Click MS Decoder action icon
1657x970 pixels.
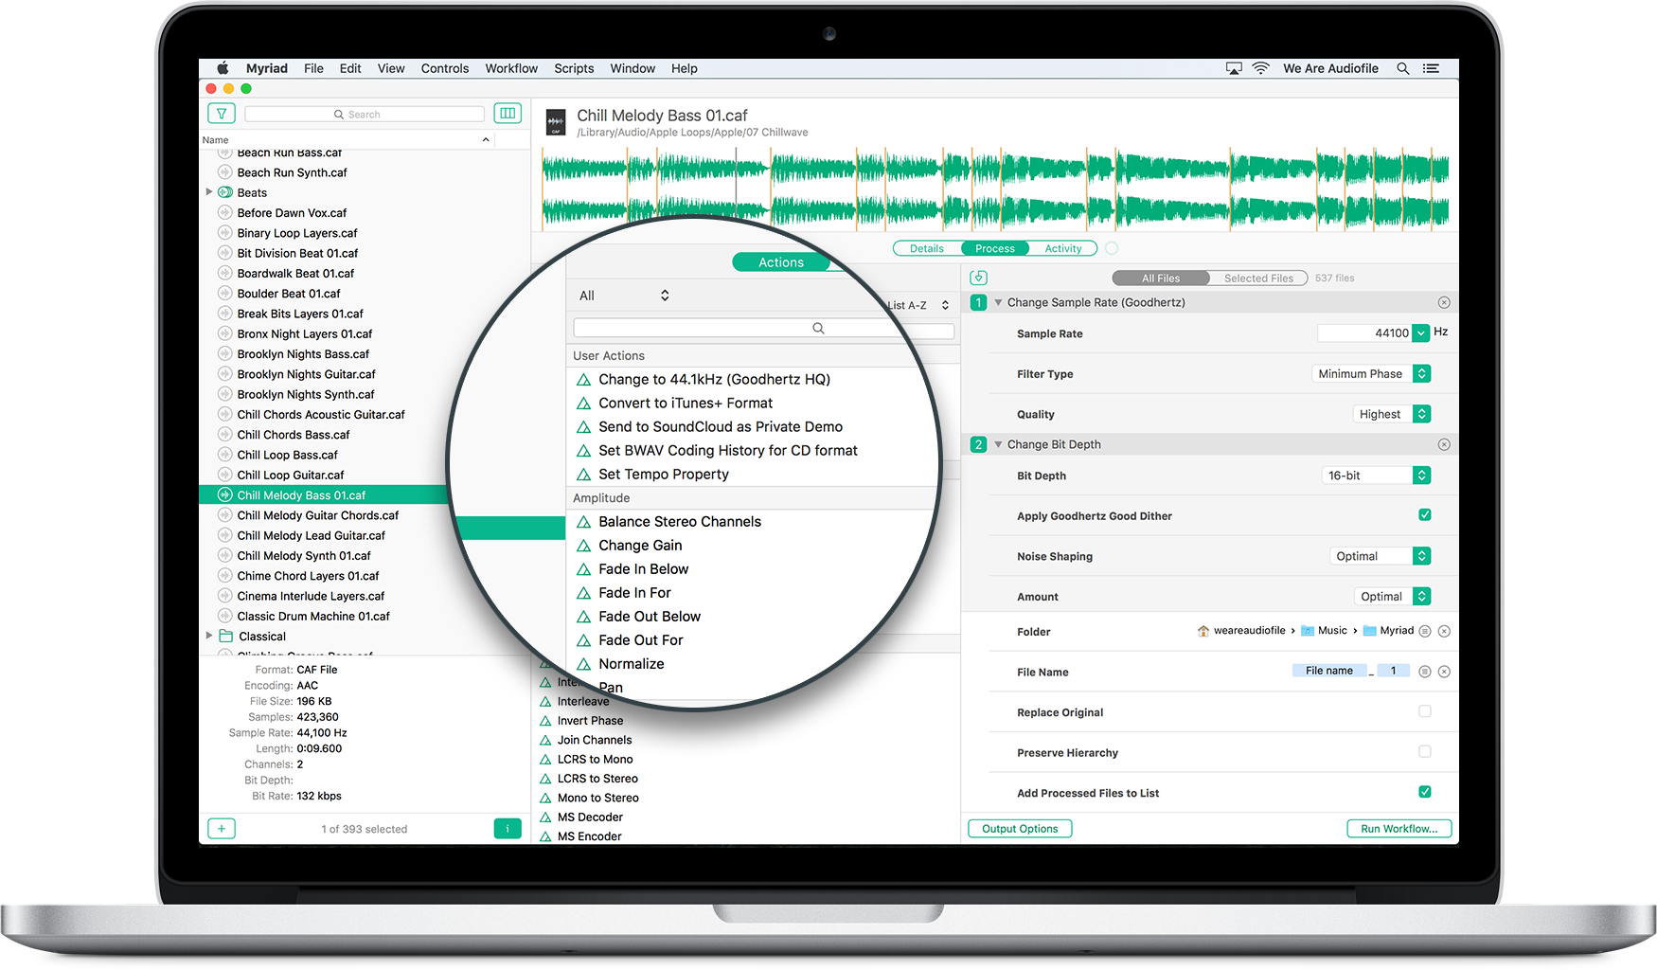(x=545, y=817)
